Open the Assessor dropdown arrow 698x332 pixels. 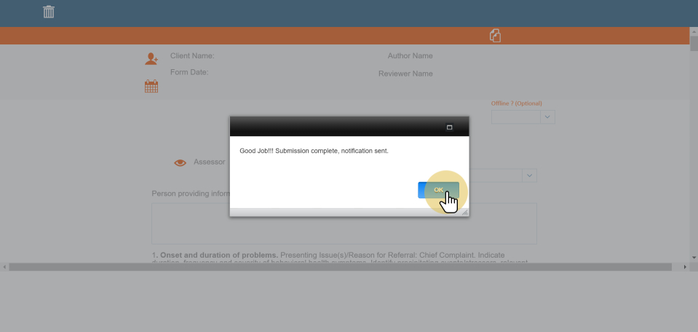529,175
